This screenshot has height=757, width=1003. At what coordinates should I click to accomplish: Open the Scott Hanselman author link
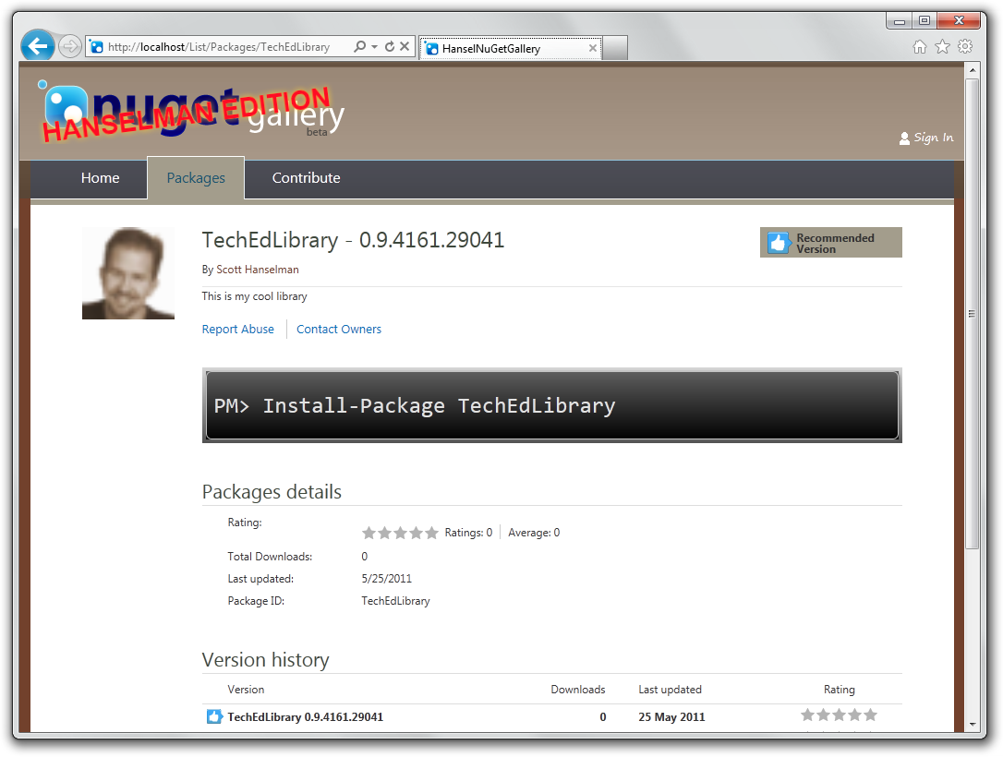[257, 269]
